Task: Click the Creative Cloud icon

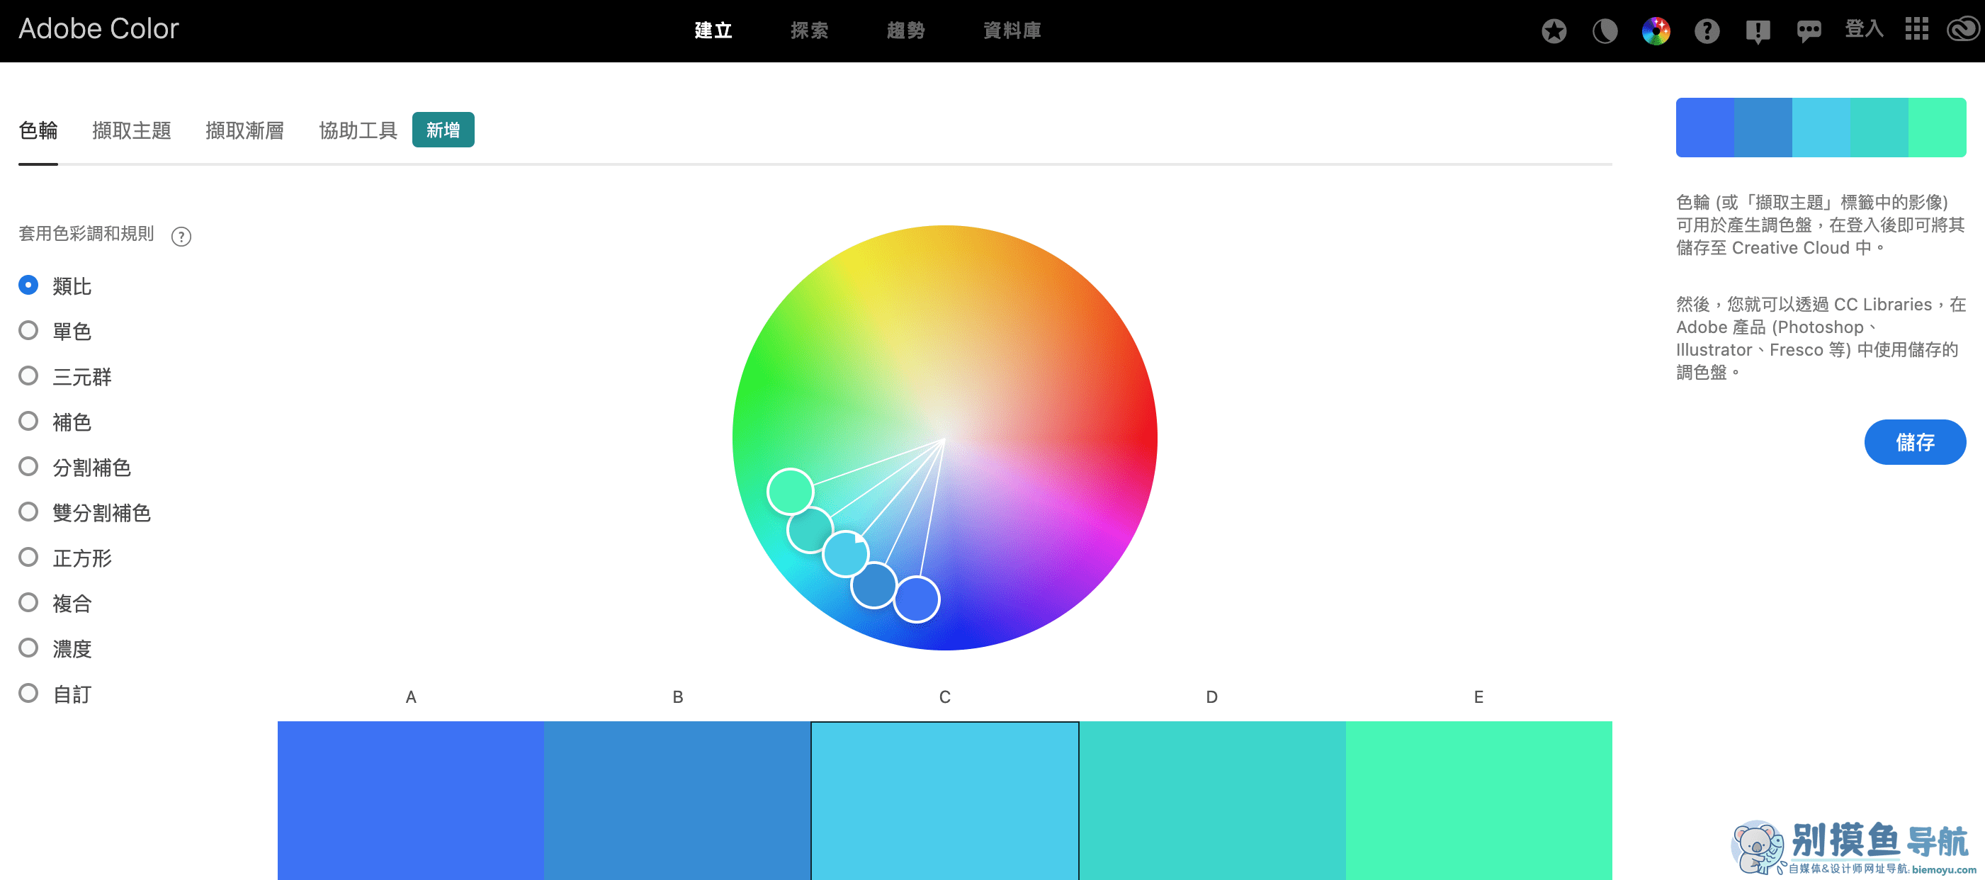Action: [x=1962, y=29]
